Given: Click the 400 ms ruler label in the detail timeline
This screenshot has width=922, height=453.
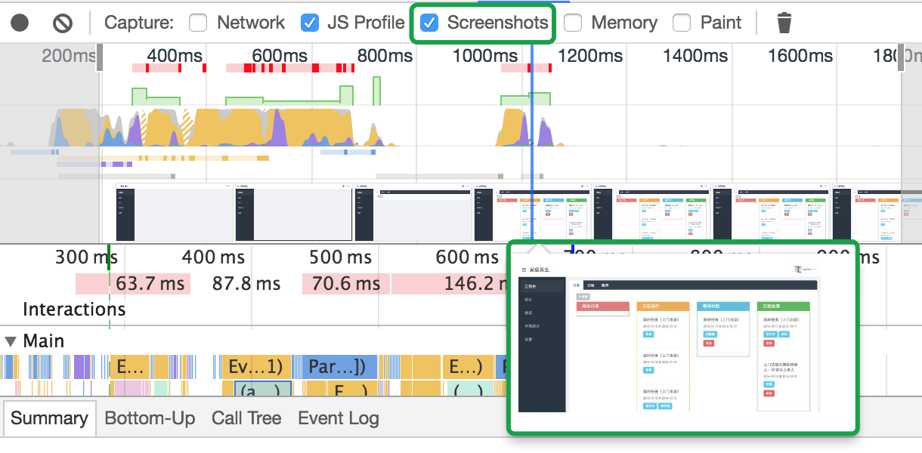Looking at the screenshot, I should pyautogui.click(x=213, y=258).
